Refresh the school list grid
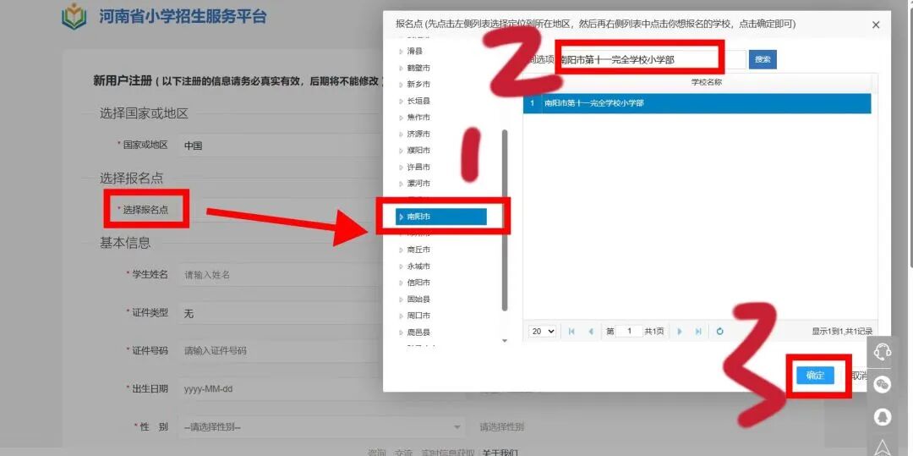The image size is (913, 456). point(719,332)
